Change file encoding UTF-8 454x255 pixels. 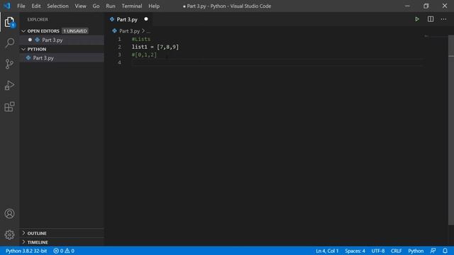378,251
